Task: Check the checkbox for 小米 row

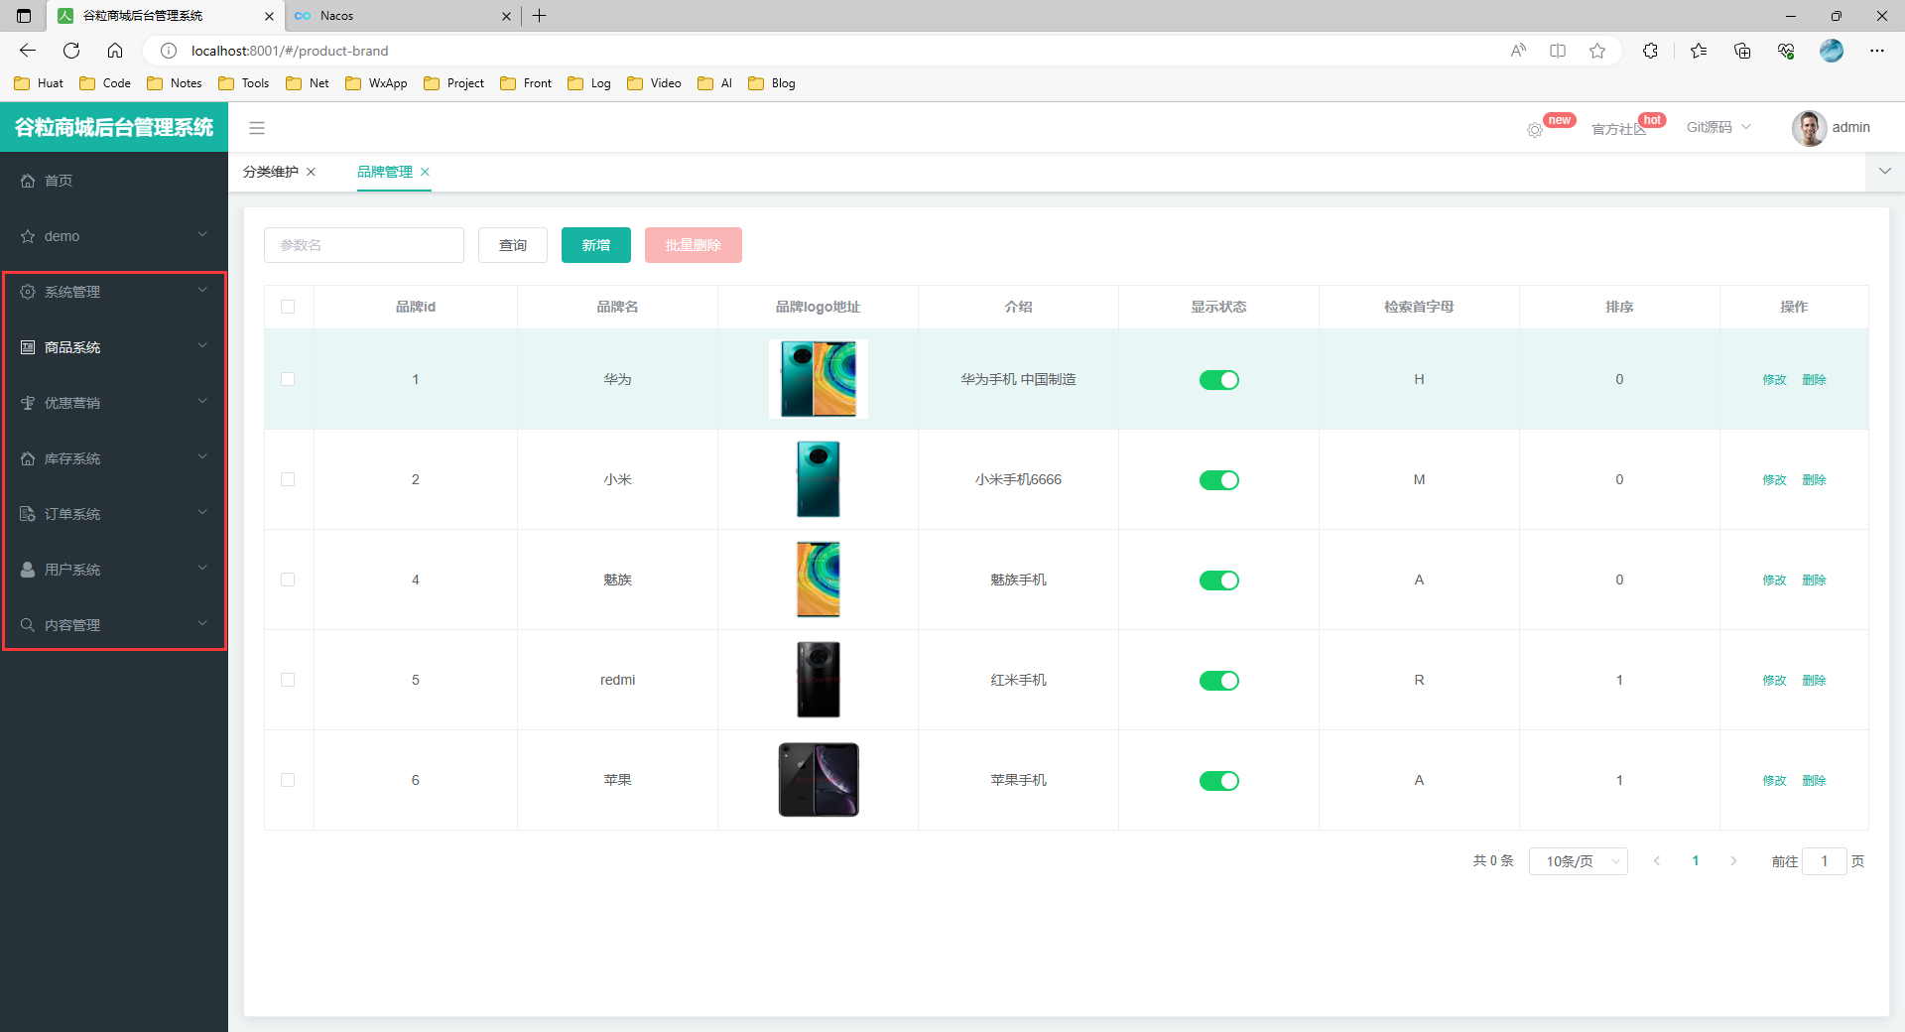Action: (x=288, y=479)
